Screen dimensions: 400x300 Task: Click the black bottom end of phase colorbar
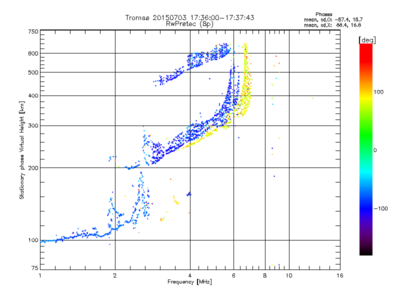(366, 251)
